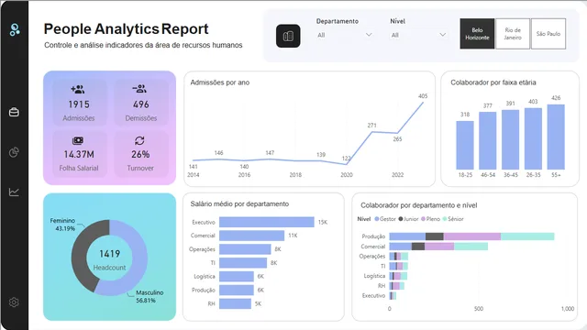Select the Rio de Janeiro city filter
This screenshot has width=587, height=330.
pos(513,34)
